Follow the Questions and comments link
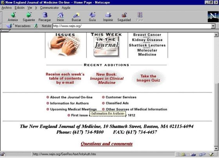This screenshot has height=164, width=219. 107,144
